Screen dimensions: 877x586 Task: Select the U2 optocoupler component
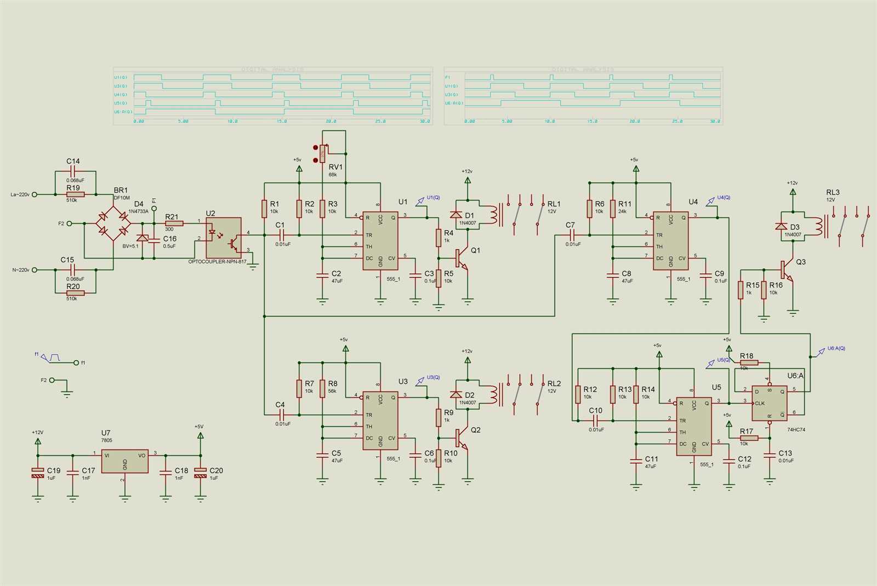(224, 238)
